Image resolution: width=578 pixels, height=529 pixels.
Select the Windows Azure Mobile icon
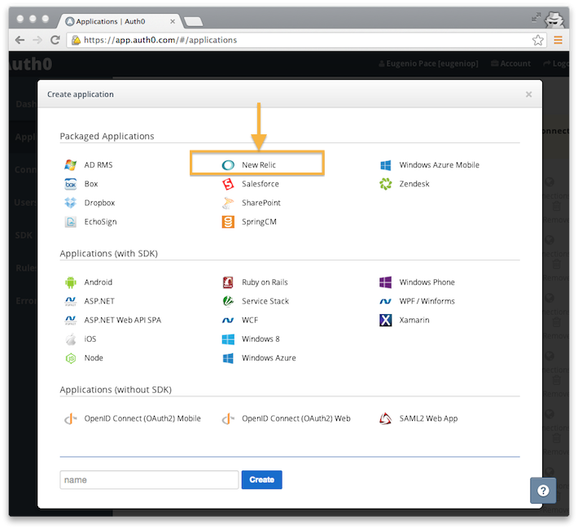(386, 164)
